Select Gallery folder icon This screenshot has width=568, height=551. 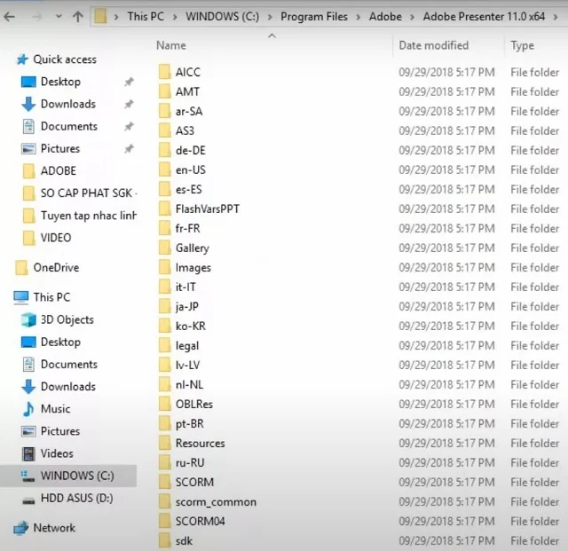pos(164,248)
